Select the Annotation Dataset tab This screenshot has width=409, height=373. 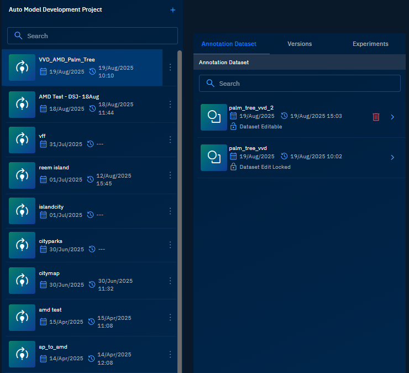(x=229, y=44)
